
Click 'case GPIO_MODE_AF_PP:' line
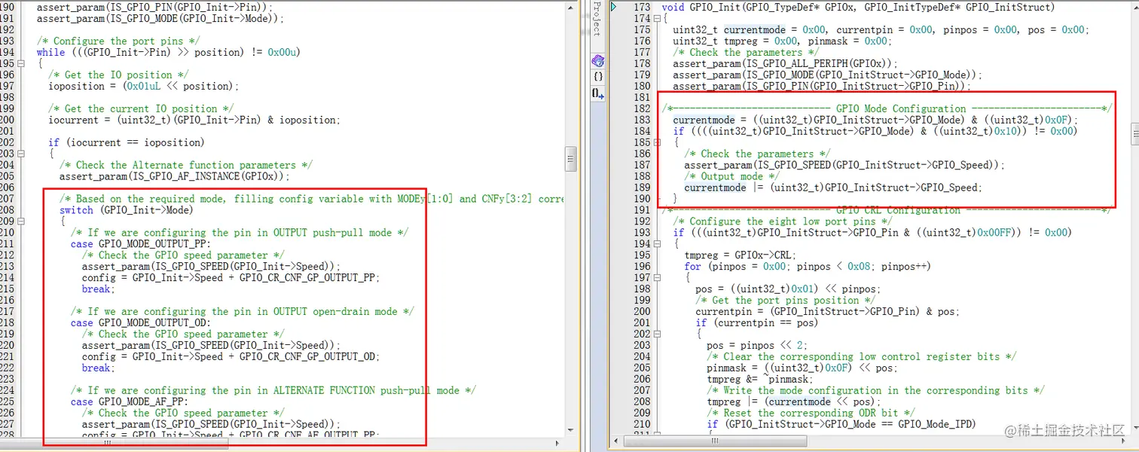[x=130, y=402]
